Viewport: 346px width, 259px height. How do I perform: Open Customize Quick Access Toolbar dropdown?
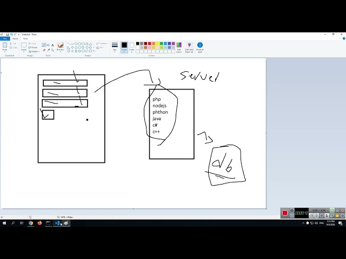coord(18,35)
